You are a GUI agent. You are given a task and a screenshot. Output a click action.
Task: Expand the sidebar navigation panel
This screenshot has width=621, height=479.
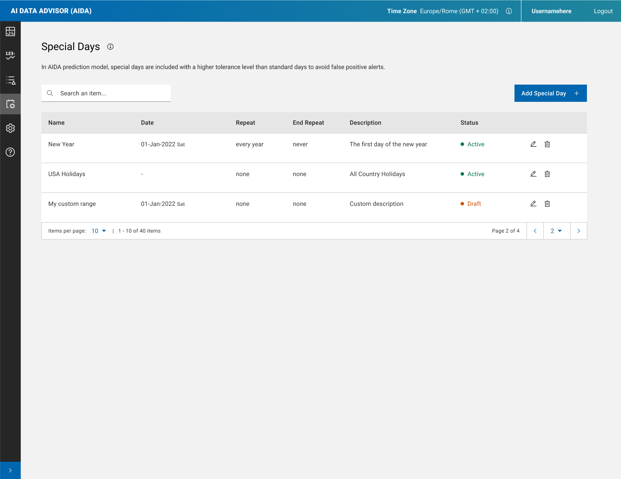(10, 470)
